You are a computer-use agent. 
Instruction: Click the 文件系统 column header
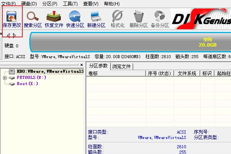pyautogui.click(x=187, y=74)
